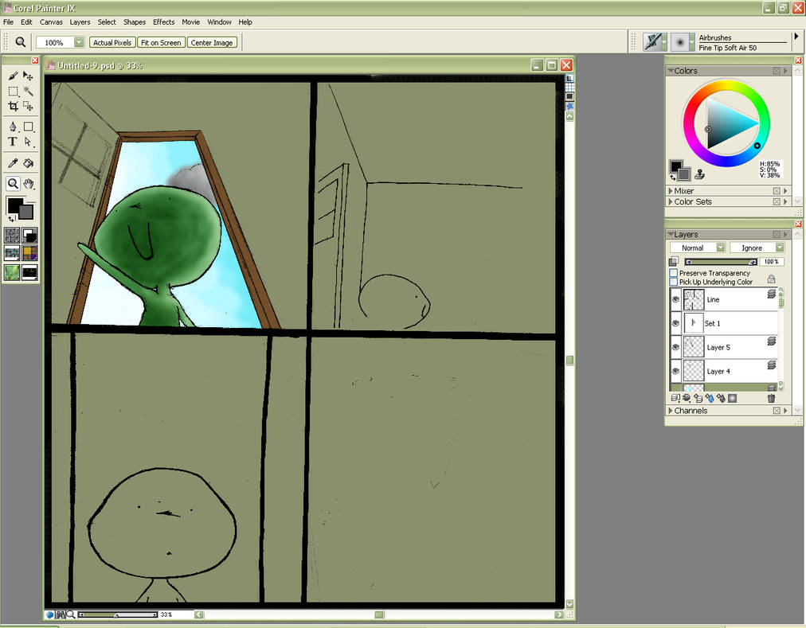Select the Magic Wand tool

point(28,92)
